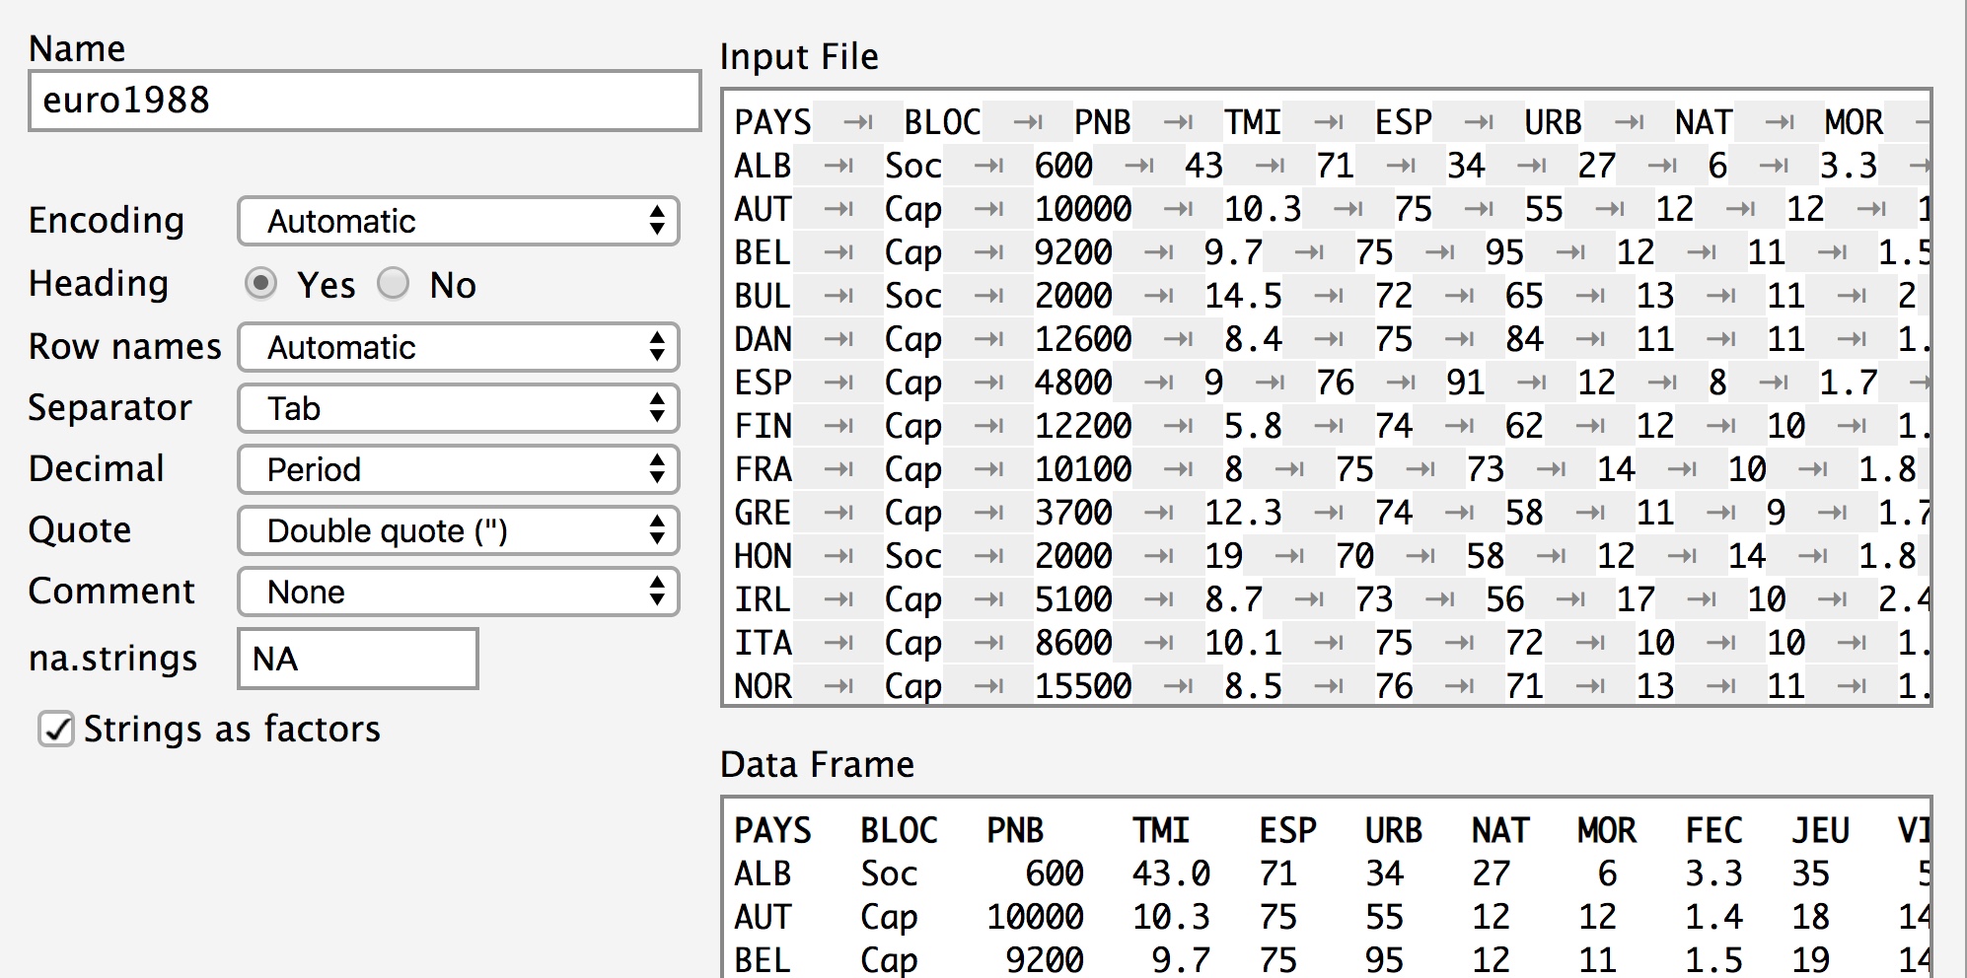The image size is (1967, 978).
Task: Click the ALB row in Input File
Action: pos(763,166)
